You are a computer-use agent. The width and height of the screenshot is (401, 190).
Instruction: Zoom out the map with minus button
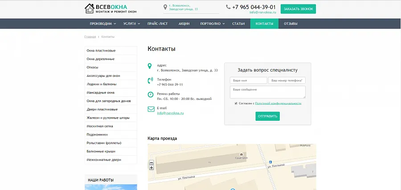[x=151, y=162]
